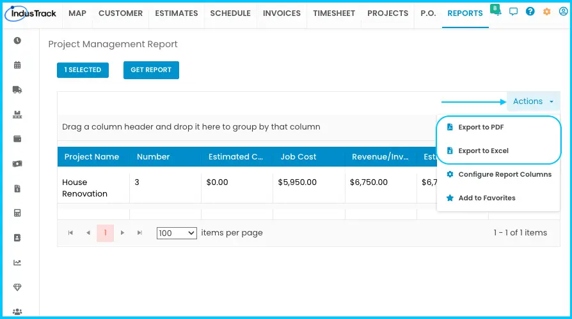This screenshot has width=572, height=319.
Task: Open the orange settings gear
Action: [x=546, y=11]
